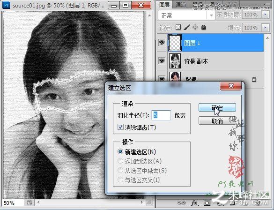The width and height of the screenshot is (274, 210).
Task: Open the 不透明度 opacity slider arrow
Action: click(x=266, y=15)
